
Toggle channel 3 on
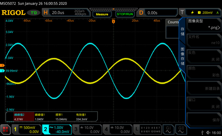(87, 129)
